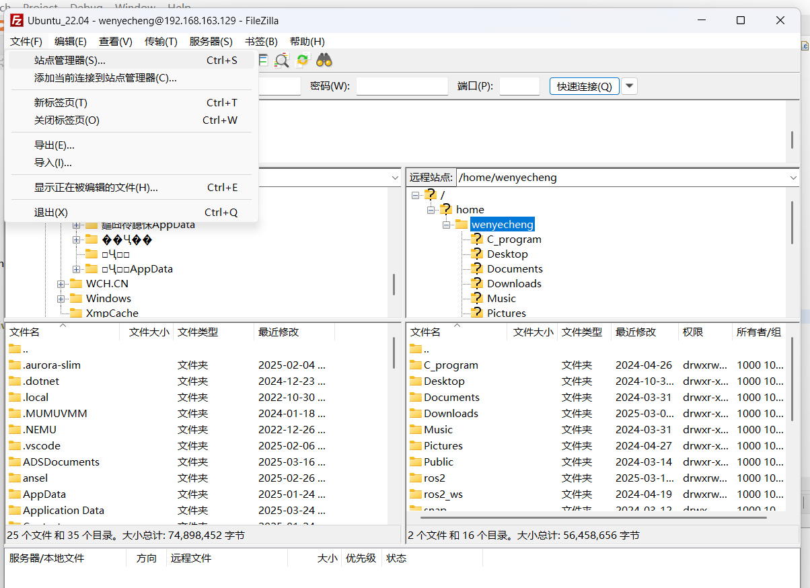Image resolution: width=810 pixels, height=588 pixels.
Task: Click the port 端口 input field
Action: point(519,86)
